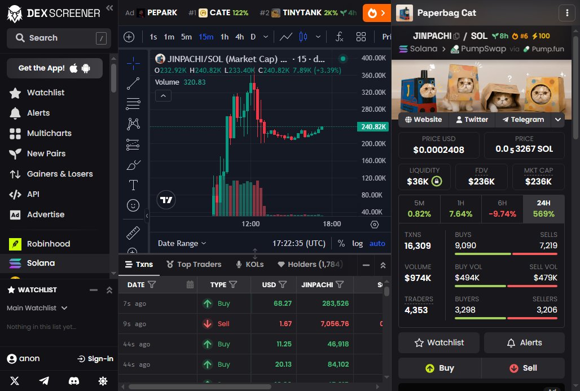Screen dimensions: 580x391
Task: Open the emoji icons tool
Action: coord(133,205)
